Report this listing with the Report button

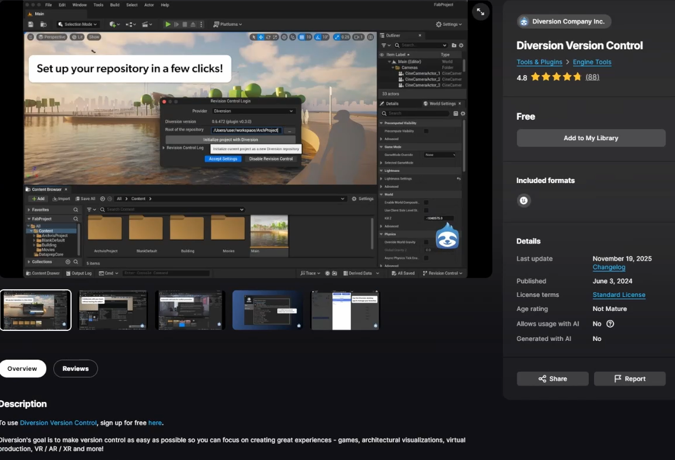point(629,379)
